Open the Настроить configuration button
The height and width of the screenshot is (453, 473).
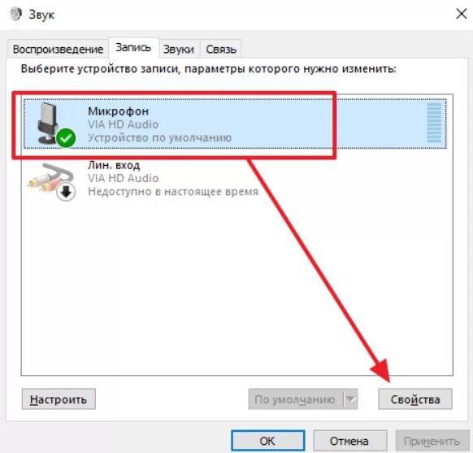pos(59,399)
